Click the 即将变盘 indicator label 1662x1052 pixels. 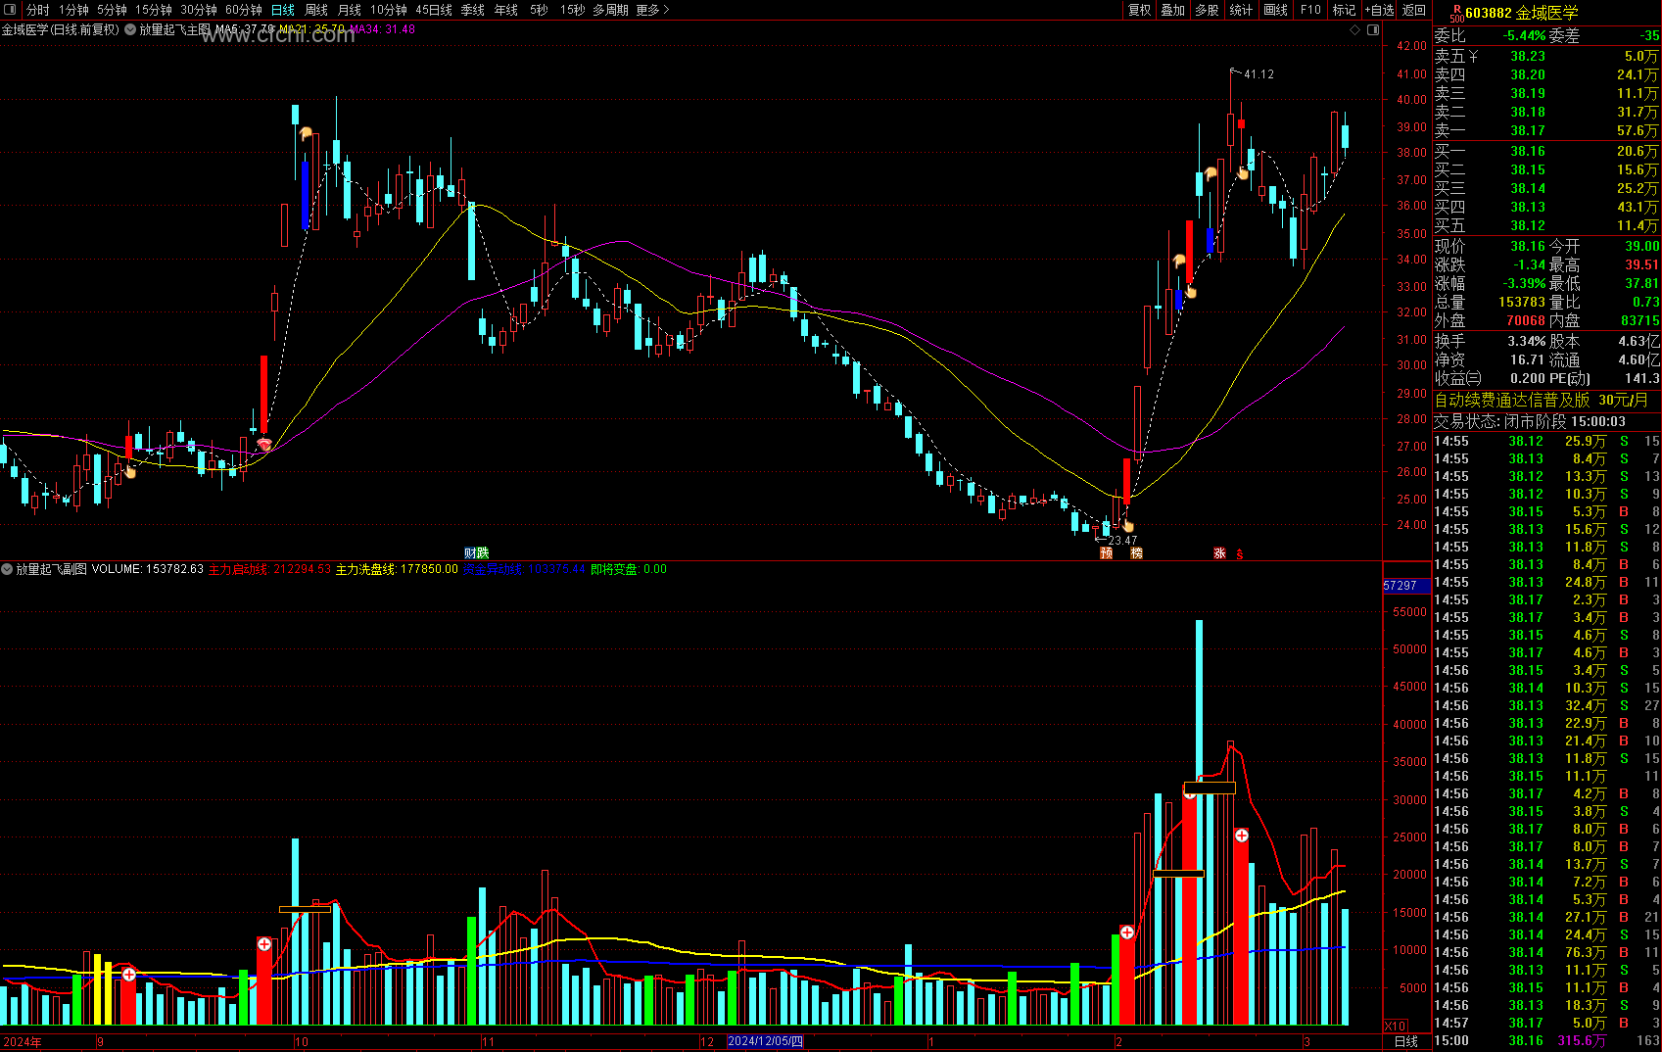click(x=629, y=569)
